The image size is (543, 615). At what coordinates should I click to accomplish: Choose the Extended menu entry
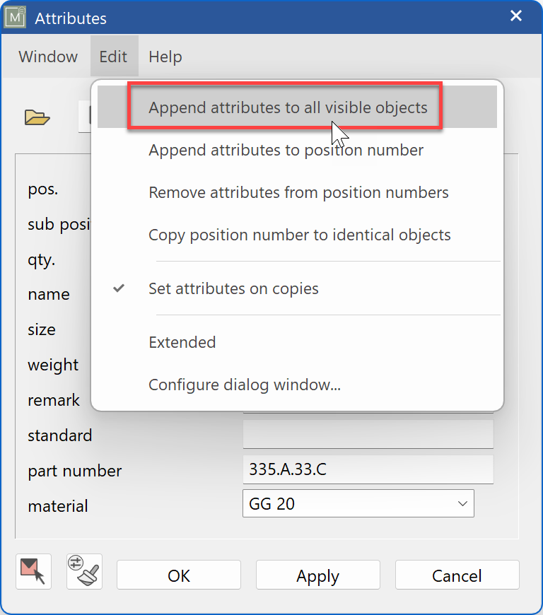tap(297, 342)
